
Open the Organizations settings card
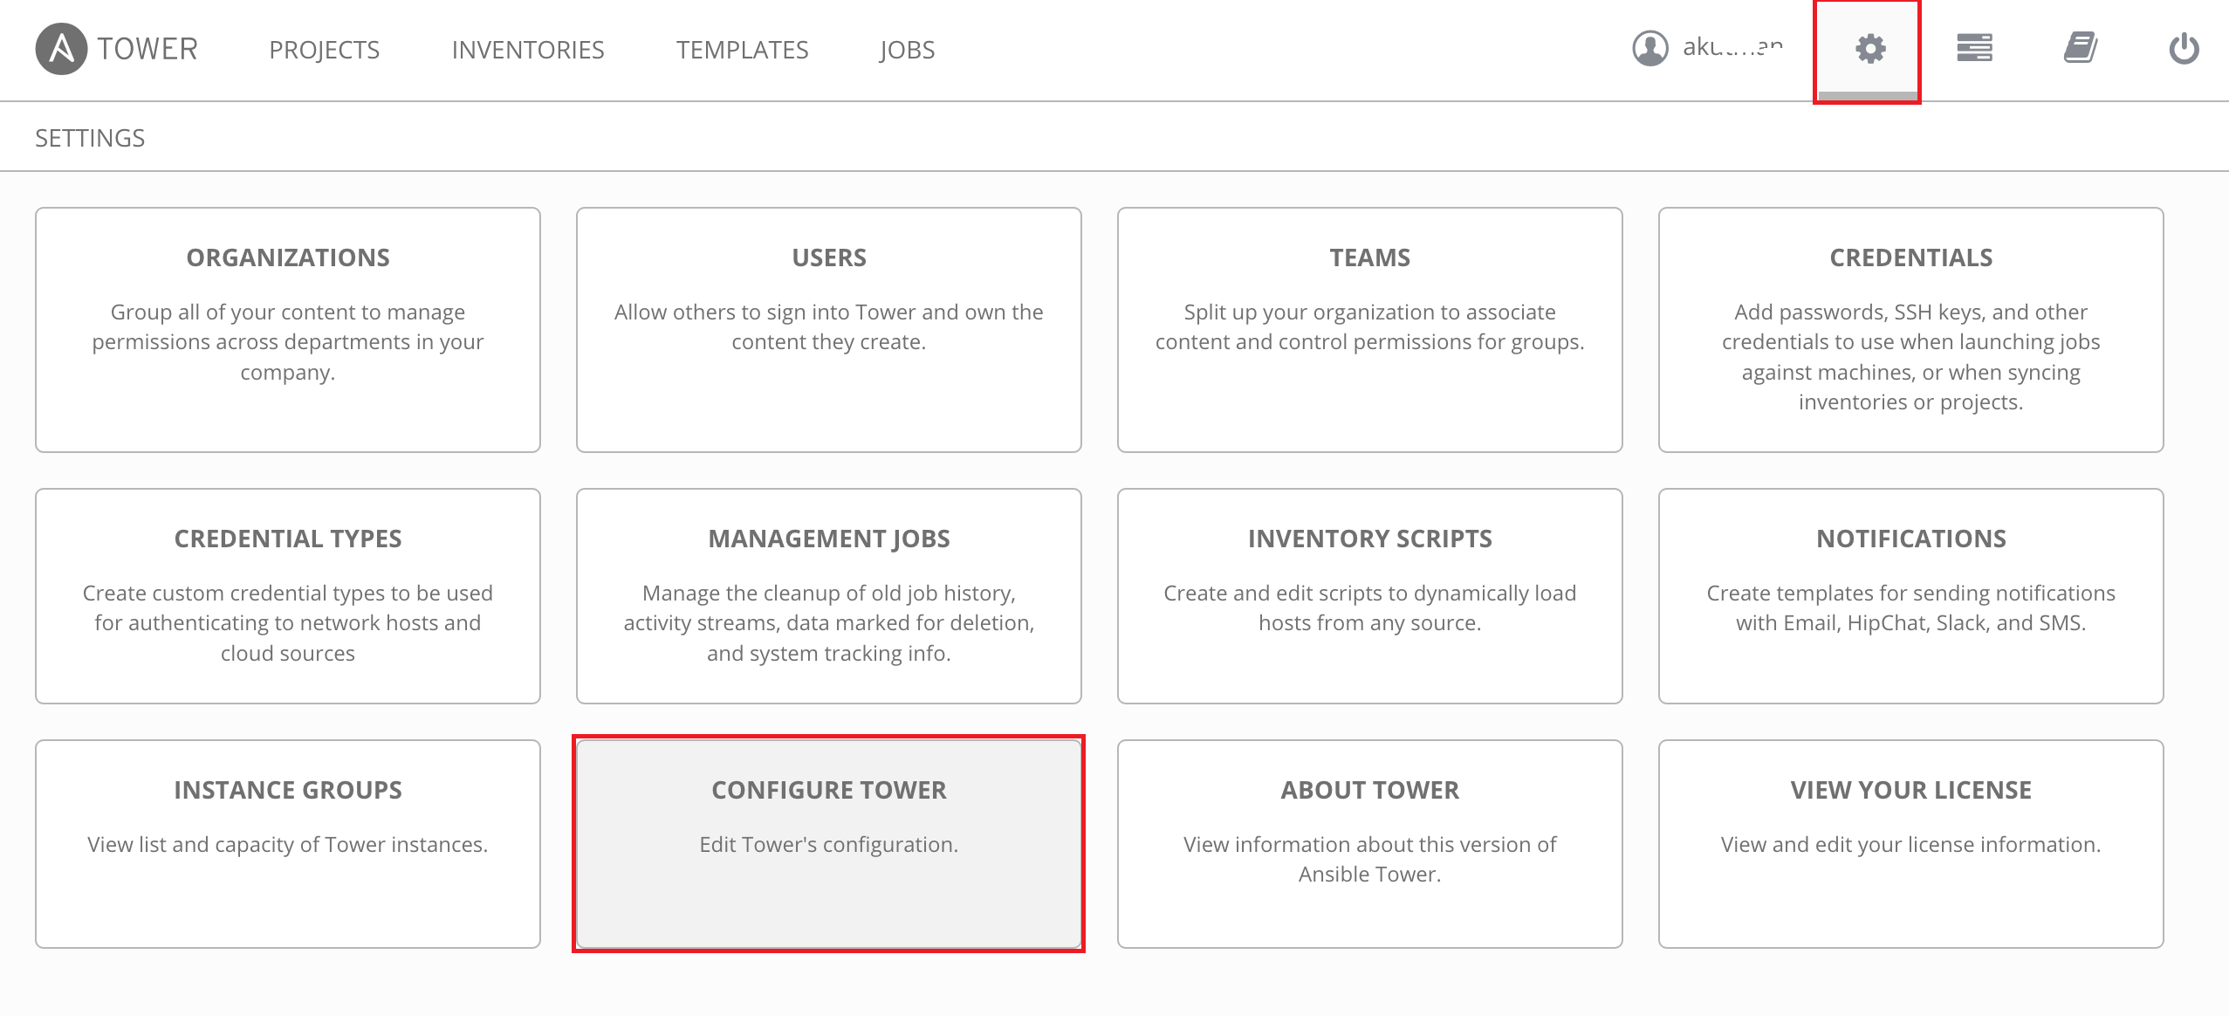[x=288, y=330]
